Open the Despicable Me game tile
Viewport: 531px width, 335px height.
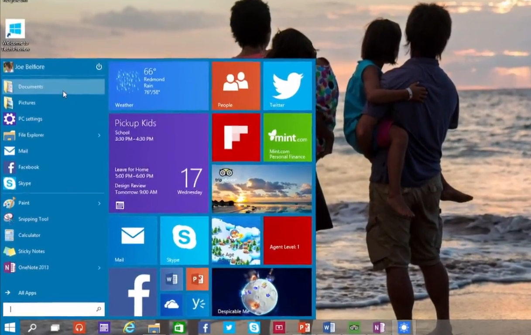[x=262, y=292]
